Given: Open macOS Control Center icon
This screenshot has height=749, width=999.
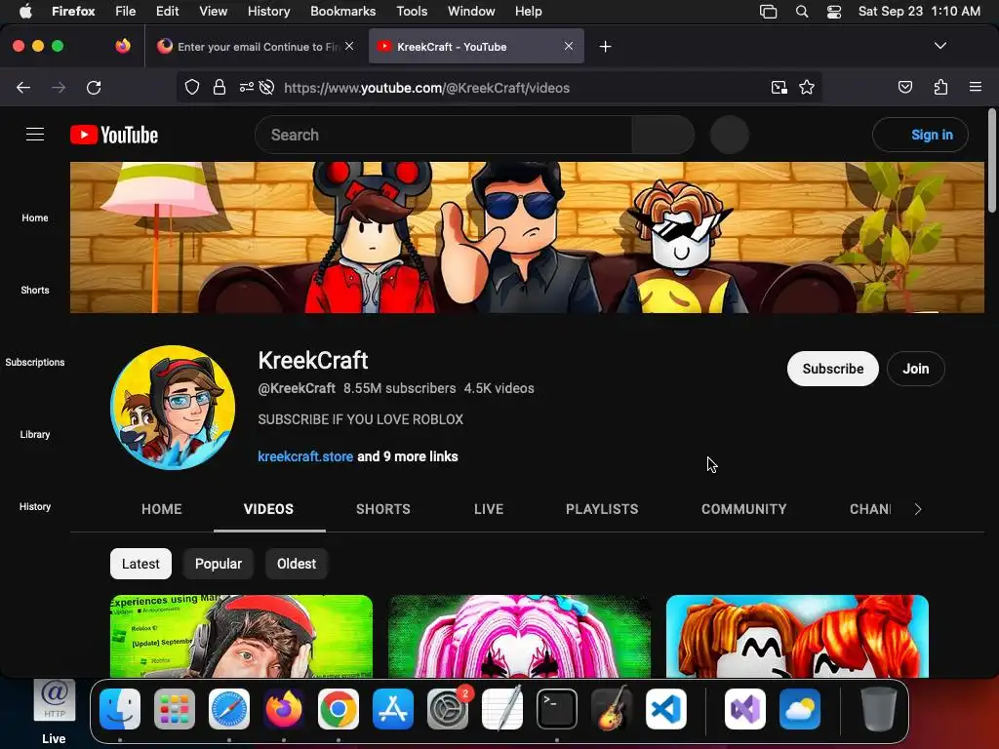Looking at the screenshot, I should pos(833,11).
